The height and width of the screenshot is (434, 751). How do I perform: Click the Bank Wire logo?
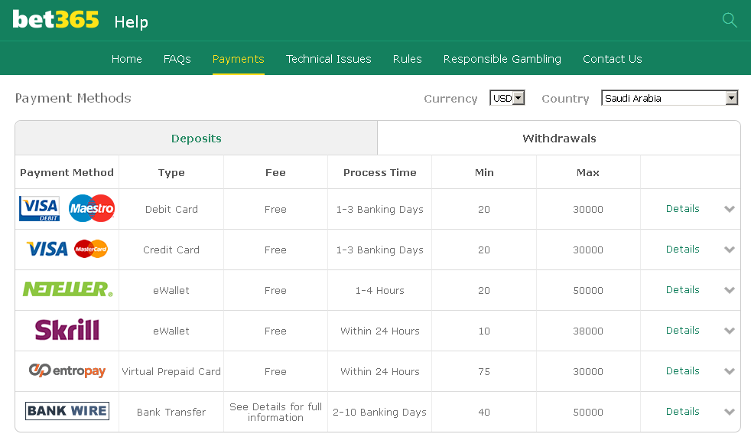coord(67,411)
